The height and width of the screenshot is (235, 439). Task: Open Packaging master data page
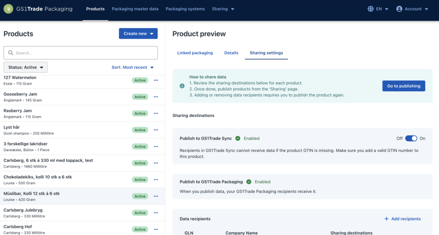[x=135, y=9]
